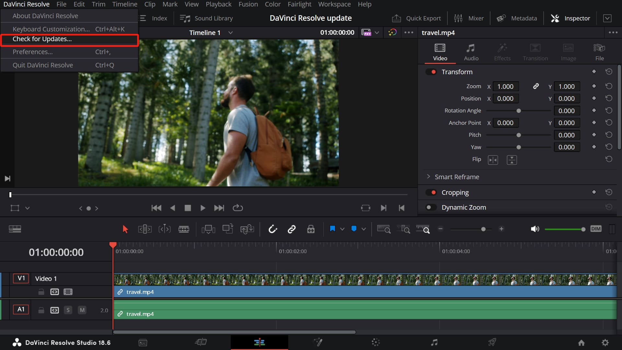This screenshot has width=622, height=350.
Task: Select the Blade edit mode tool
Action: [x=184, y=229]
